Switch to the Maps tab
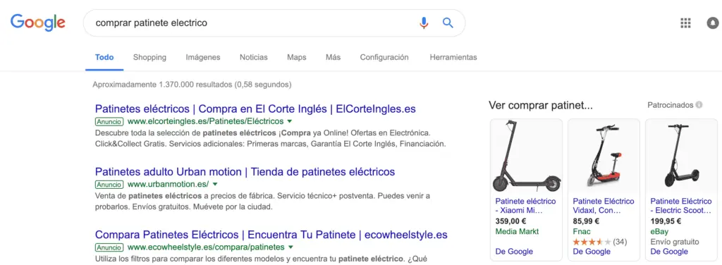The image size is (722, 265). tap(297, 58)
